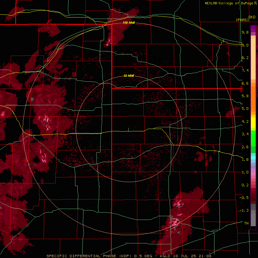Click the 5.8 scale value
The height and width of the screenshot is (258, 258).
coord(245,96)
